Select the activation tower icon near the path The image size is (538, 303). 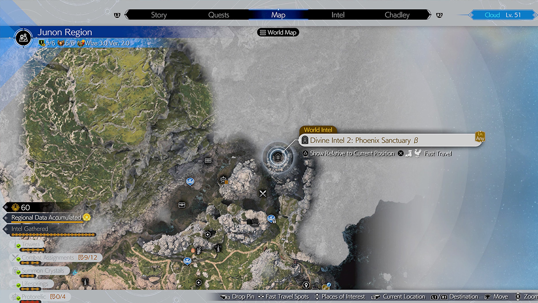pyautogui.click(x=218, y=247)
